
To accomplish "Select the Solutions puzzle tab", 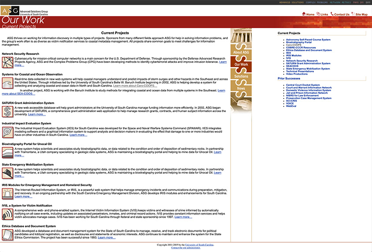I will [241, 76].
